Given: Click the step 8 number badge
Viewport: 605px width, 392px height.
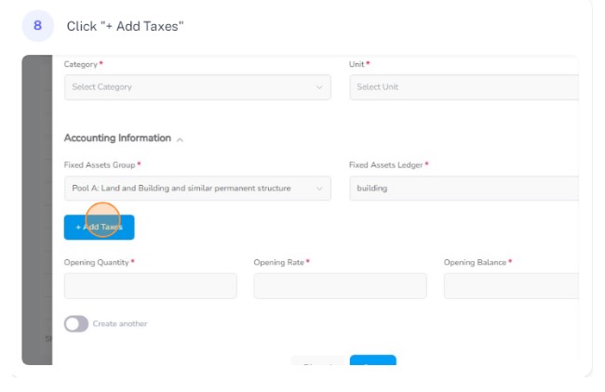Looking at the screenshot, I should coord(38,26).
